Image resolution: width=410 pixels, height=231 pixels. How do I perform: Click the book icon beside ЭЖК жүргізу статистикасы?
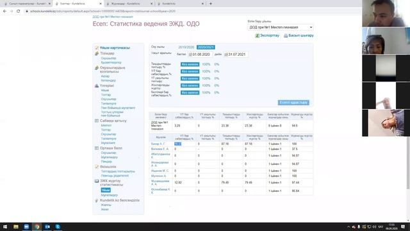click(97, 181)
